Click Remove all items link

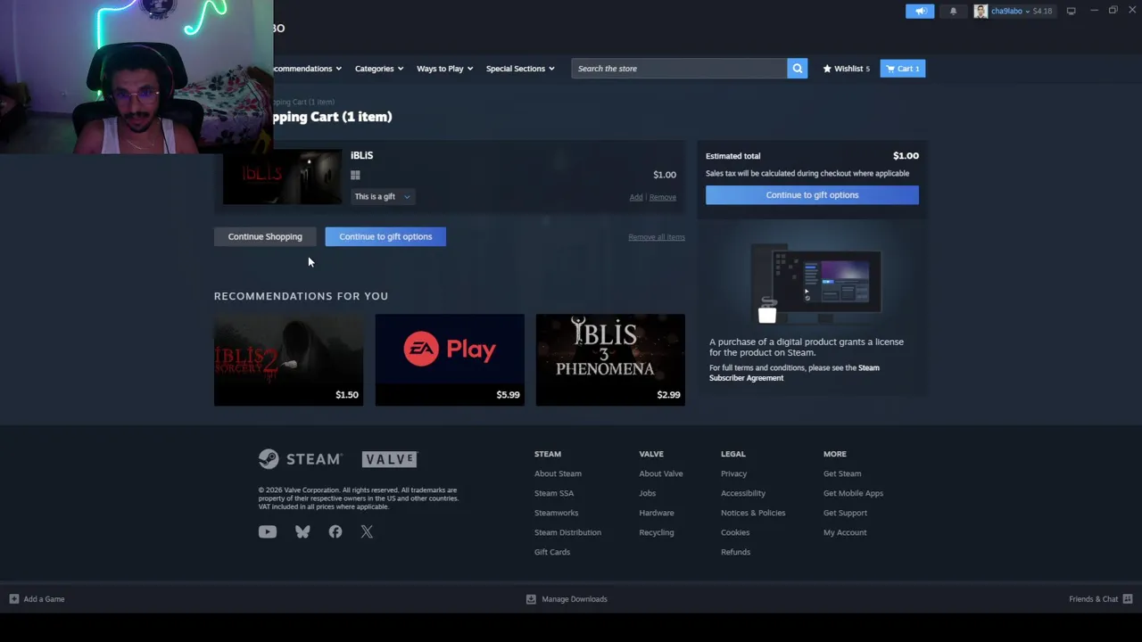click(657, 237)
